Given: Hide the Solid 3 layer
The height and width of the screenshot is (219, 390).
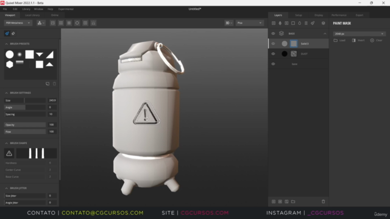Looking at the screenshot, I should pos(273,44).
